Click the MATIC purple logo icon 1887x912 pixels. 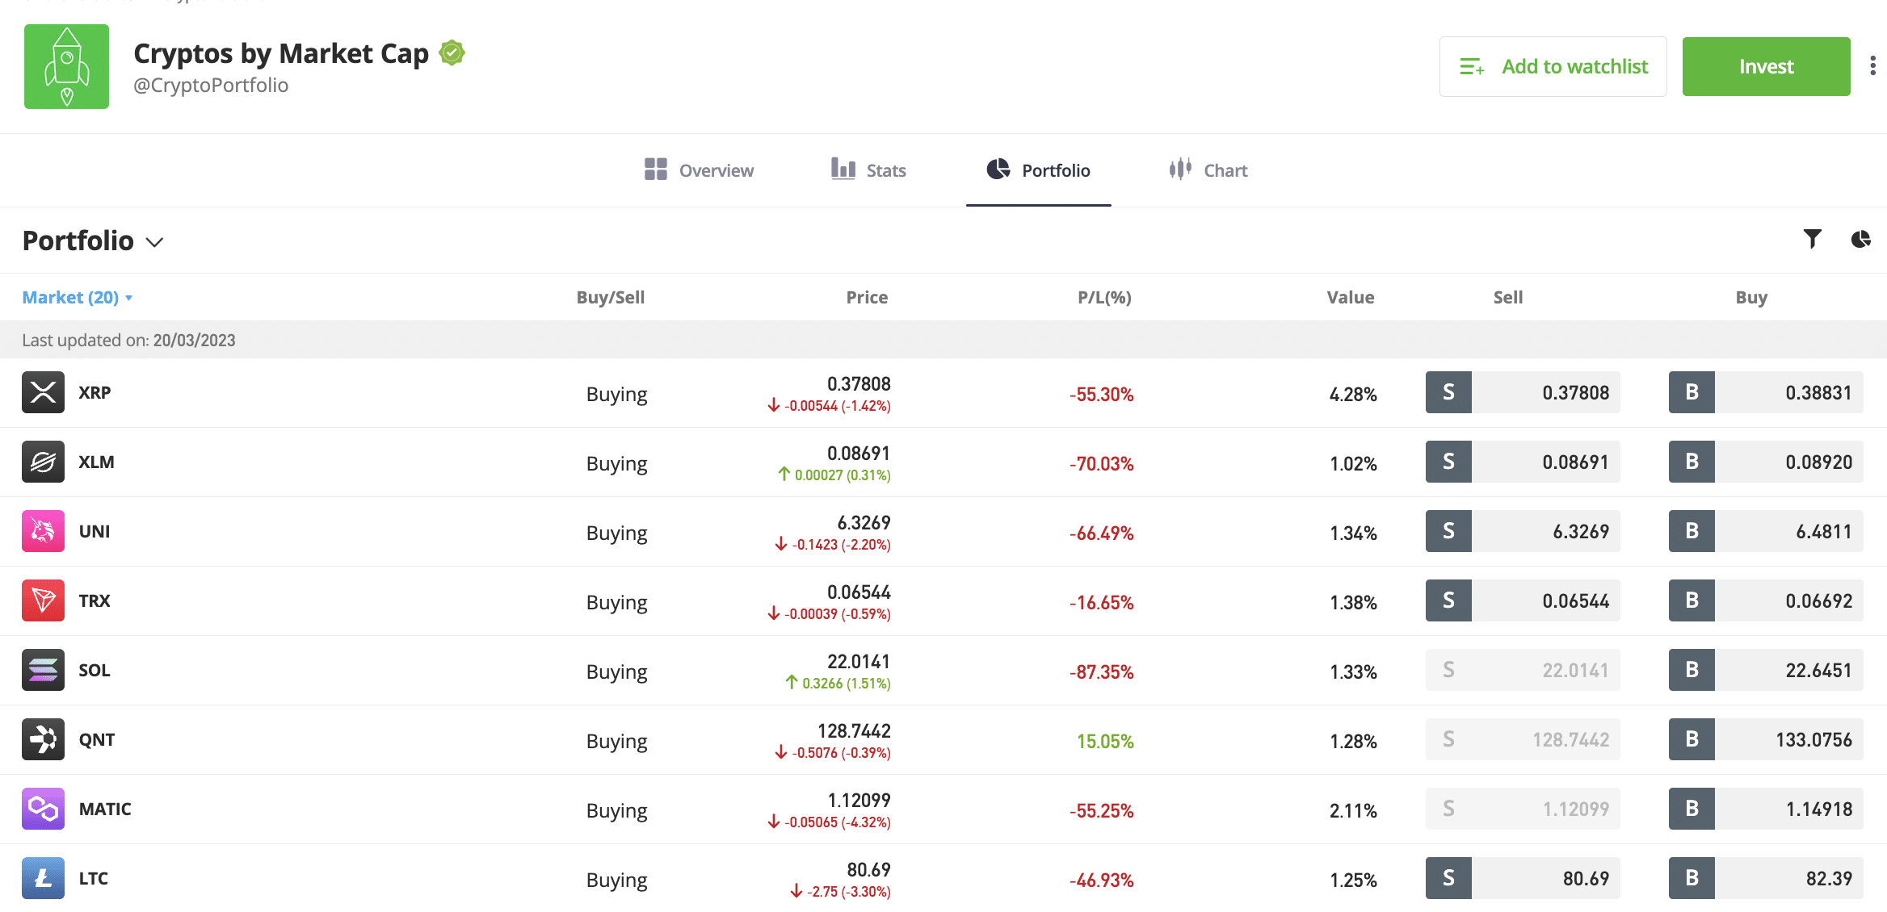click(x=43, y=809)
